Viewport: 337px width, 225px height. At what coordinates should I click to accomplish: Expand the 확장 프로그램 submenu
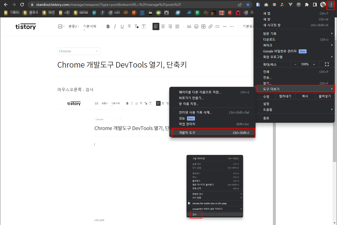pos(294,57)
